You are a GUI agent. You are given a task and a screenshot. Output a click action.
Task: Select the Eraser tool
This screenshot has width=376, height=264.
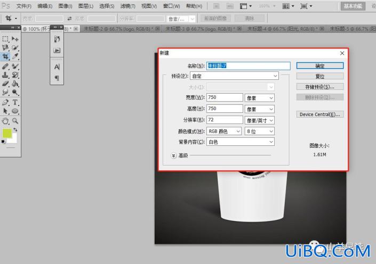[5, 84]
